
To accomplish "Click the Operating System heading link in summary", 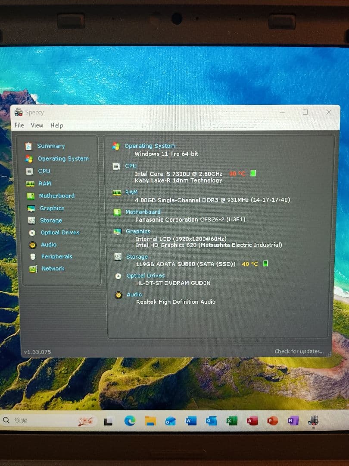I will [150, 146].
